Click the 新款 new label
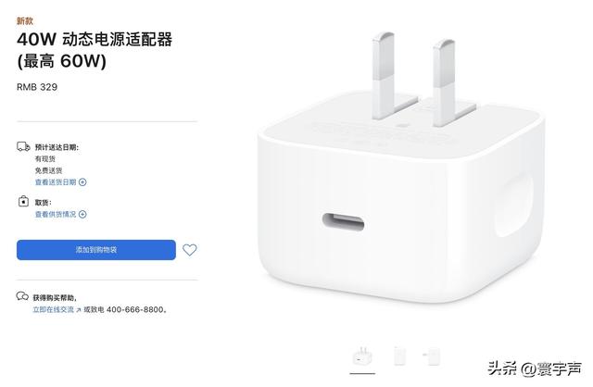 click(25, 20)
